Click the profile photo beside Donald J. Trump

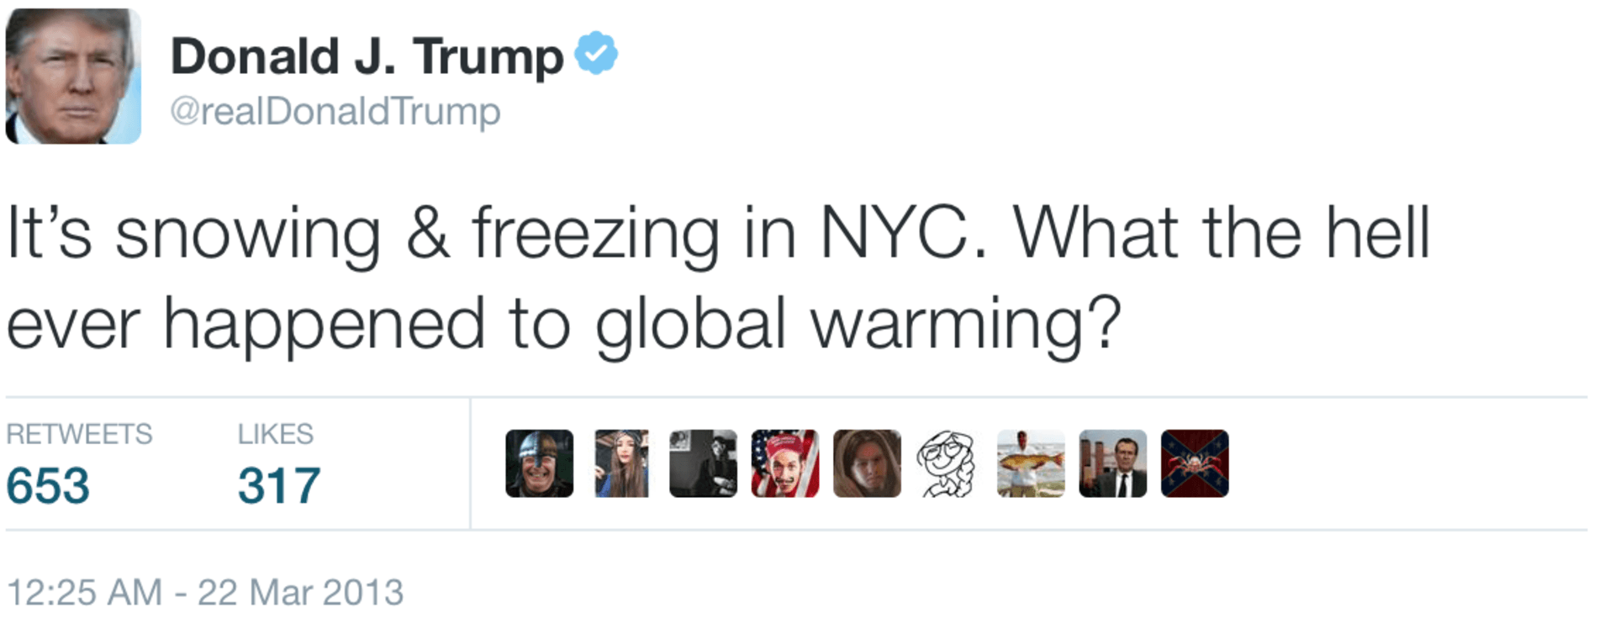pos(73,77)
